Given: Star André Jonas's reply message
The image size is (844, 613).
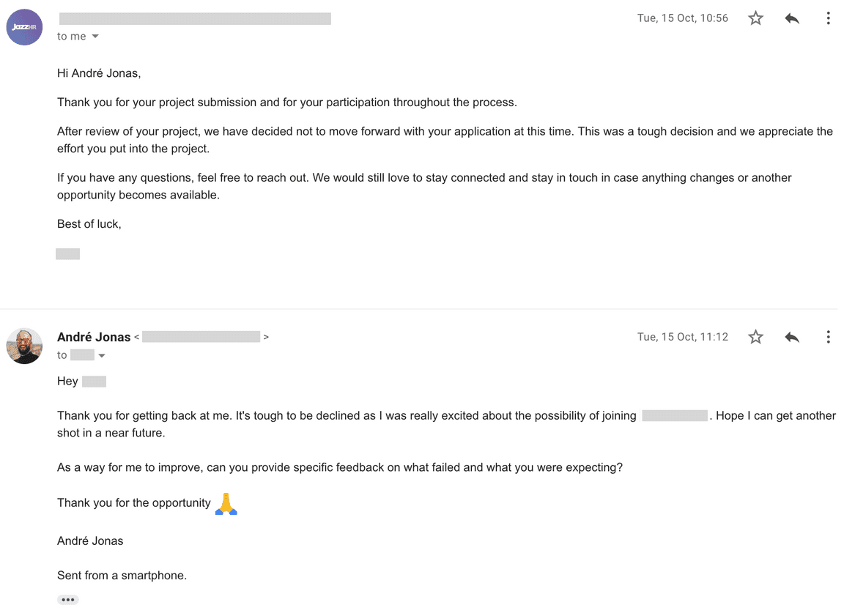Looking at the screenshot, I should (x=755, y=336).
